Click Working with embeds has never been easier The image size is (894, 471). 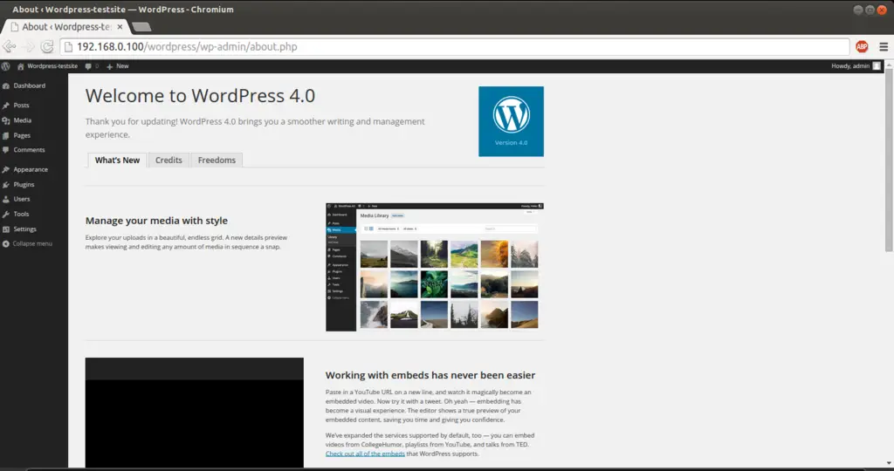(430, 375)
